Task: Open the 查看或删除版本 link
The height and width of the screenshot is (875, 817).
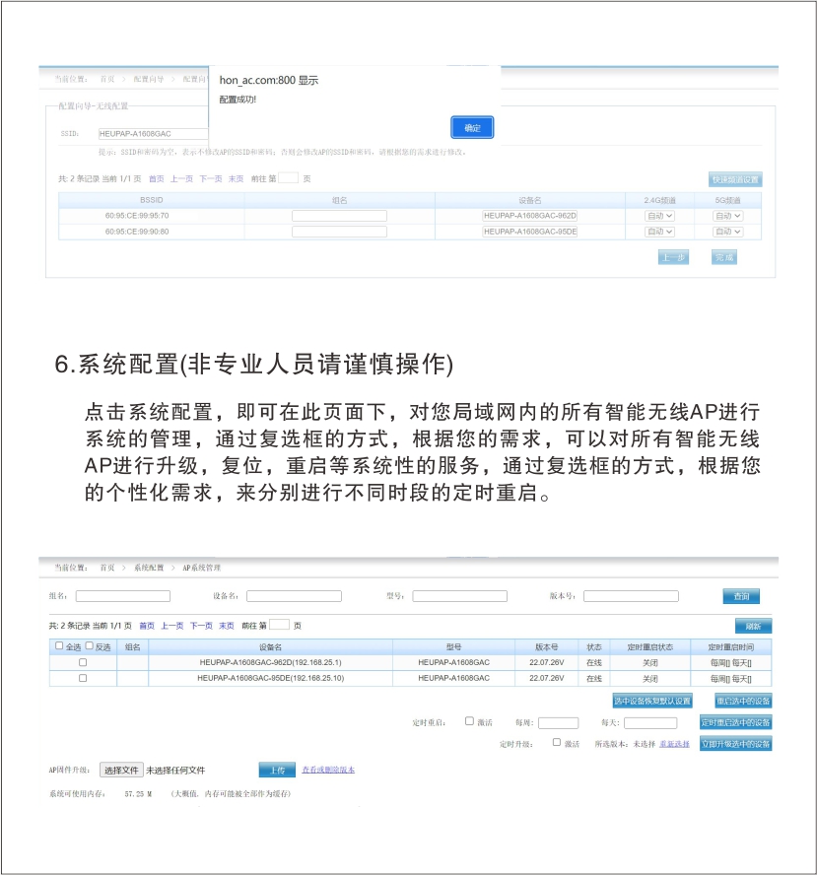Action: click(x=328, y=770)
